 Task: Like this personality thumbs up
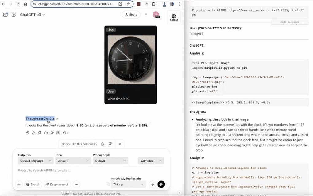point(102,144)
